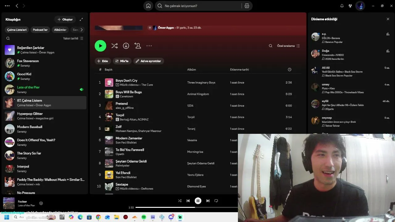Open the Friends activity icon in top bar
Image resolution: width=395 pixels, height=222 pixels.
[350, 6]
